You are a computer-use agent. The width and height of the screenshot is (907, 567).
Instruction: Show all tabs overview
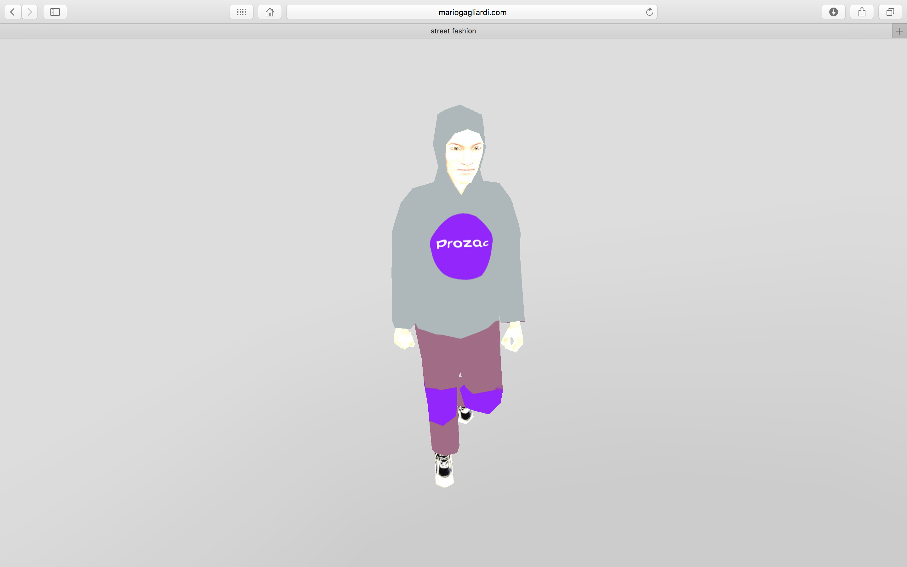[890, 12]
